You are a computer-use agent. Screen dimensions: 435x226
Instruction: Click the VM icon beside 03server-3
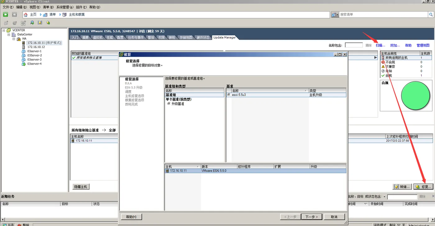pos(24,60)
